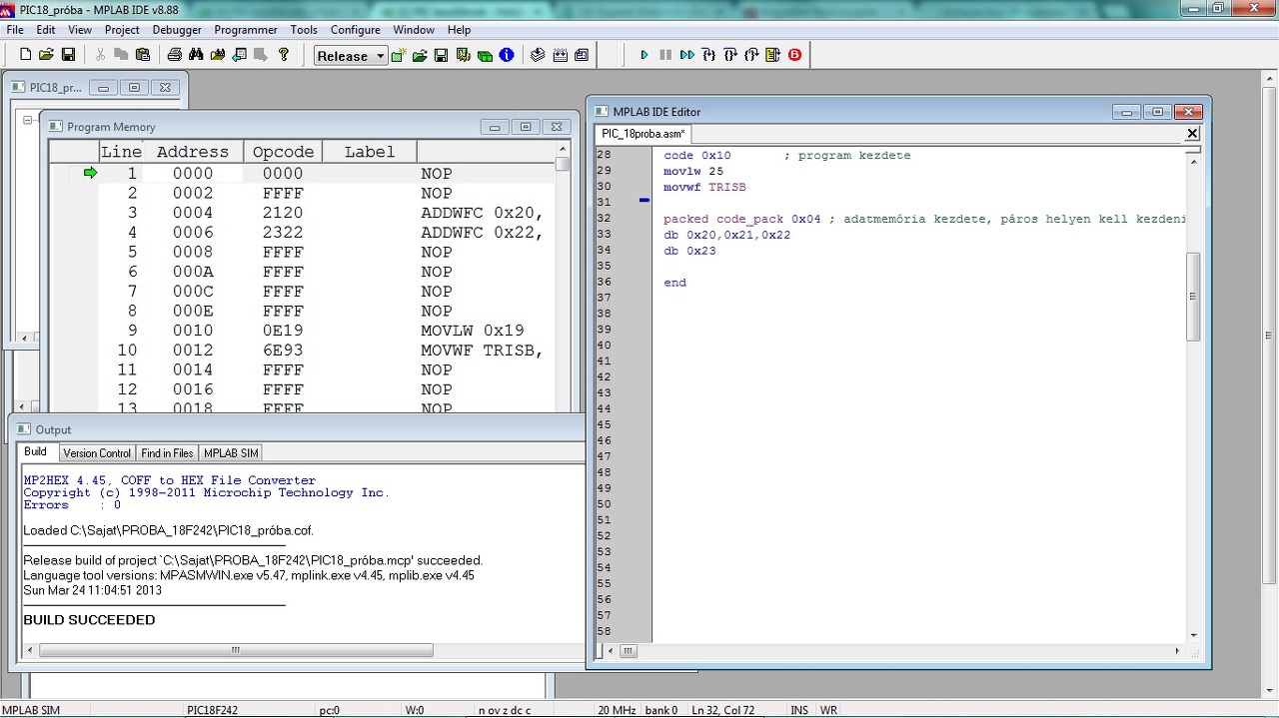Click the Find binoculars icon
The width and height of the screenshot is (1279, 718).
(x=196, y=55)
